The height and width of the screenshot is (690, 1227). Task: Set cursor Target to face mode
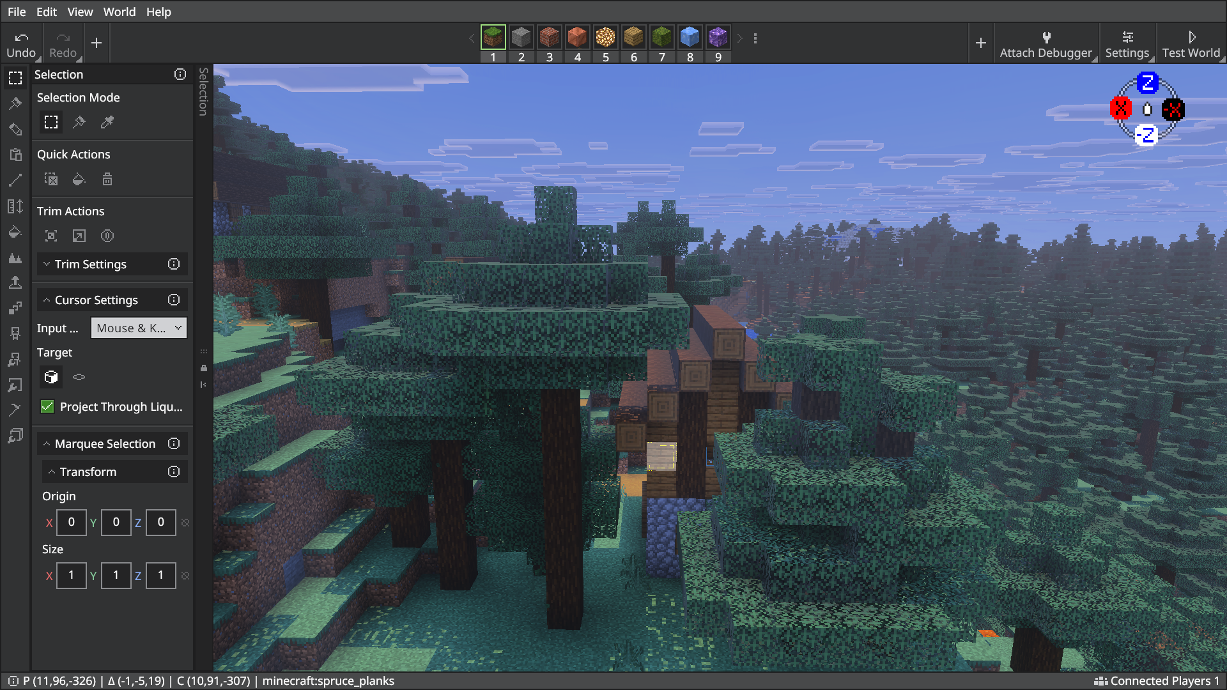(79, 377)
